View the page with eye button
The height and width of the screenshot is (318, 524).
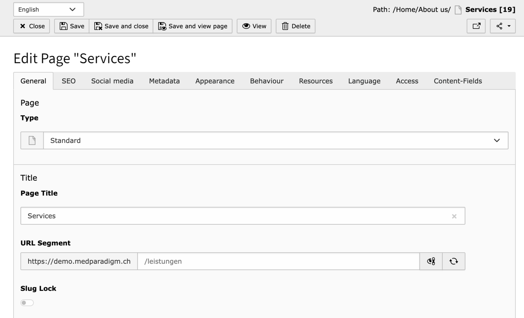254,26
